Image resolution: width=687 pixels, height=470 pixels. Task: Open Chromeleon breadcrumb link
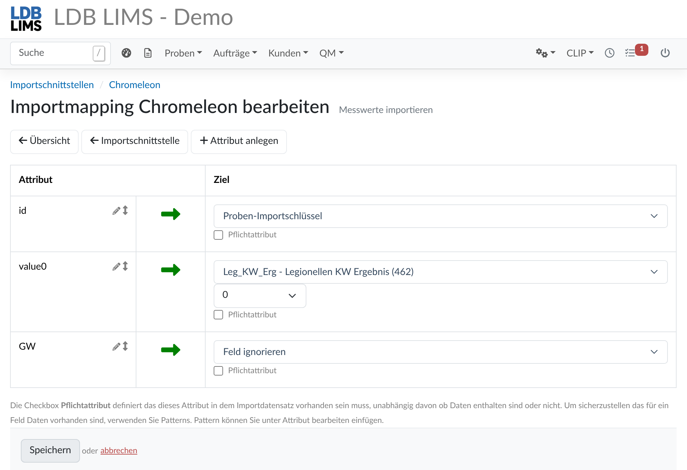(x=135, y=85)
